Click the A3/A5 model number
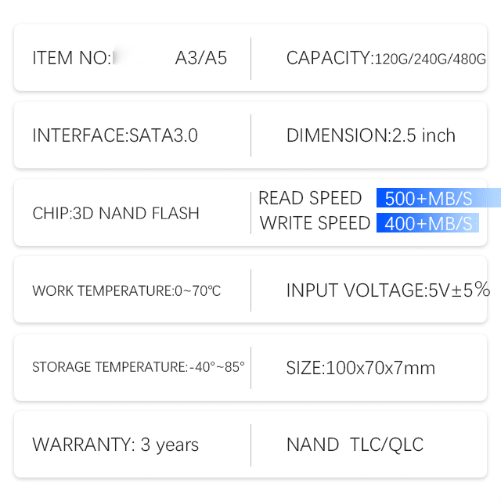 point(201,58)
